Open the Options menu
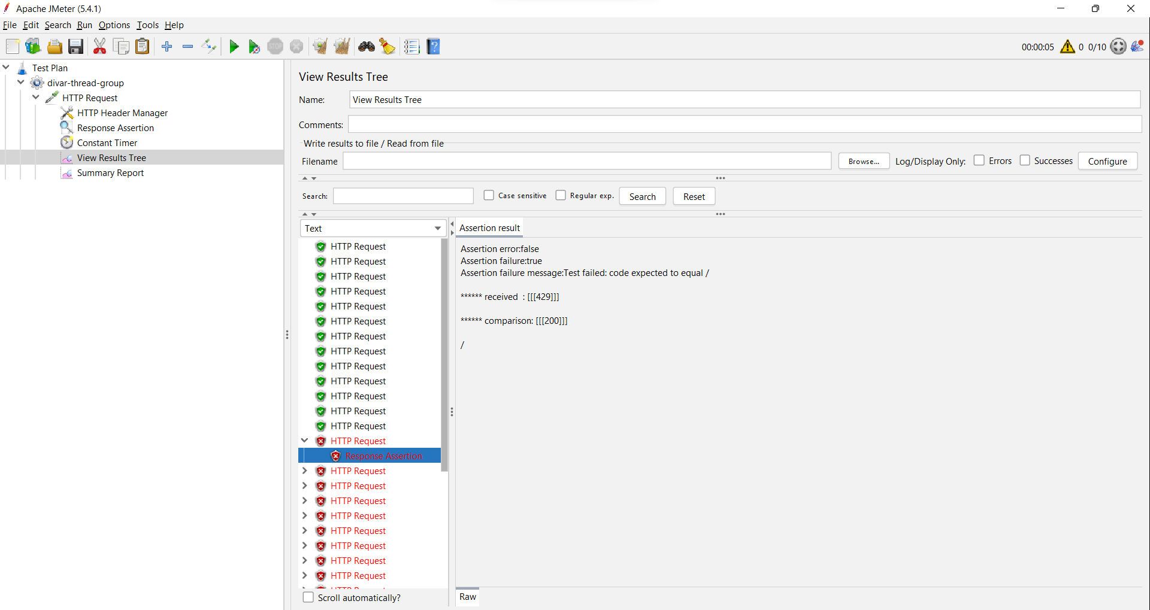This screenshot has width=1150, height=610. point(114,25)
